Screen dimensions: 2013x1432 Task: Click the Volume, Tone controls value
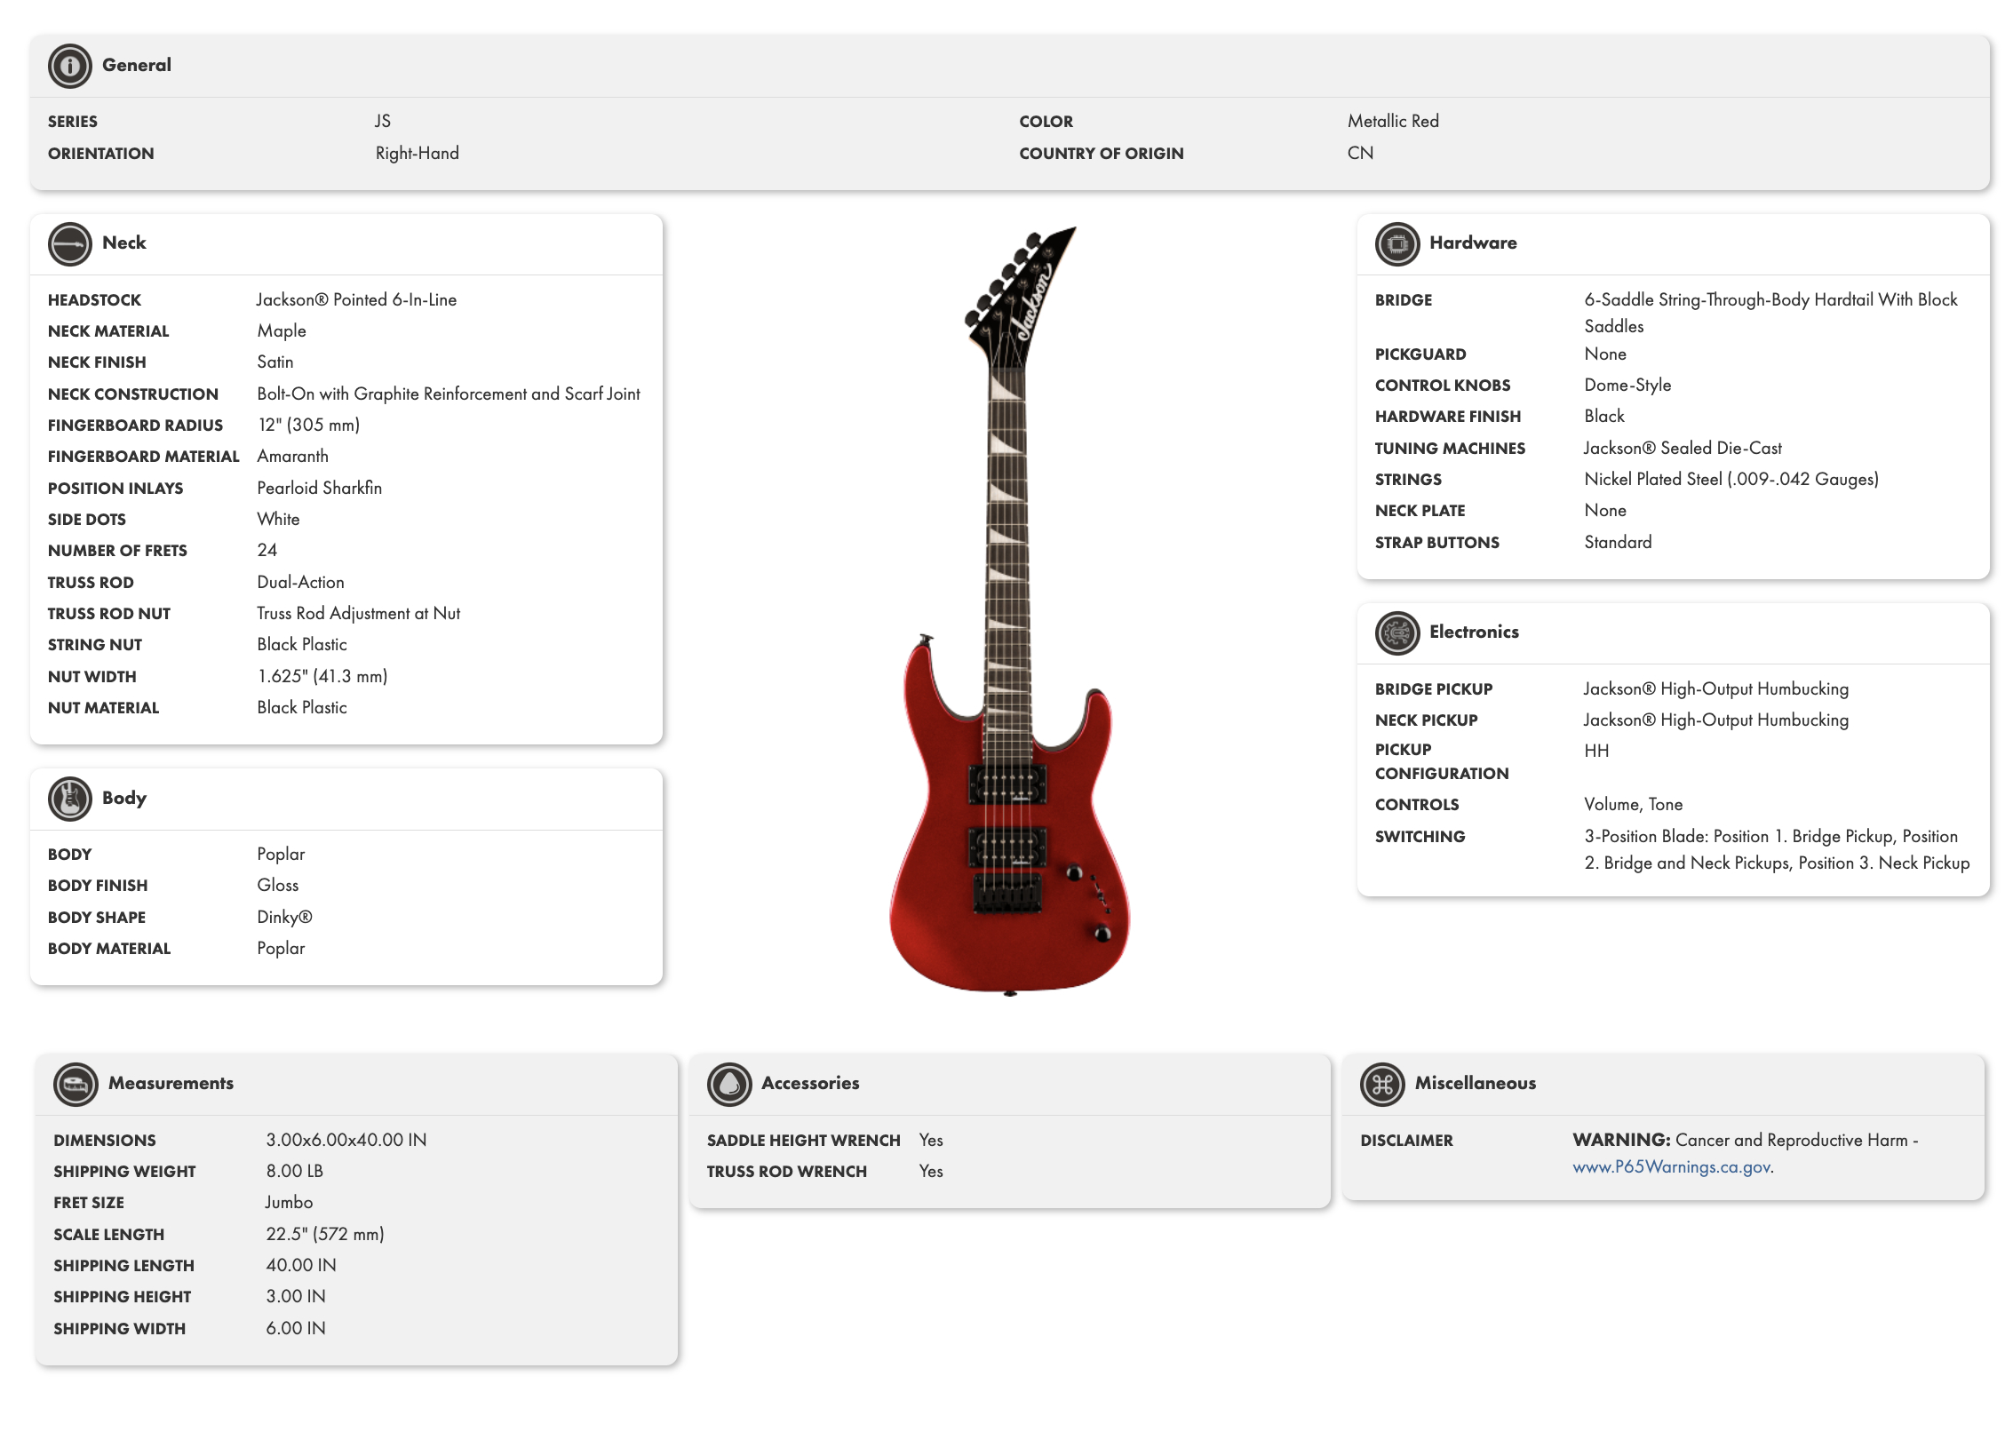(x=1633, y=804)
